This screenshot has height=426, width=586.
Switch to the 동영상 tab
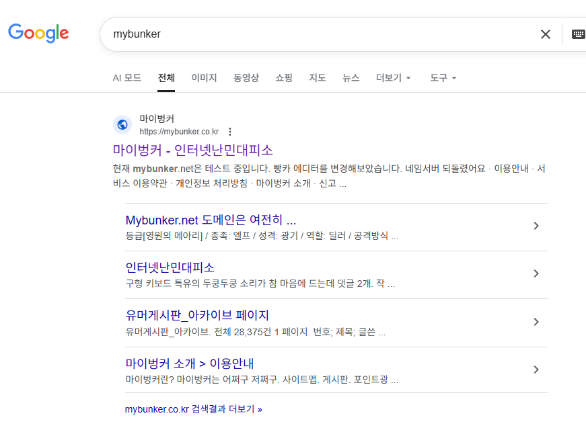tap(246, 78)
